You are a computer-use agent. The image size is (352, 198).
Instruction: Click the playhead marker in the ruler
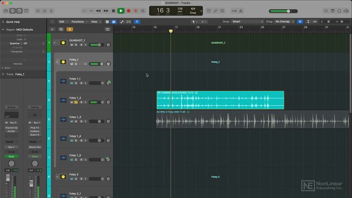(x=171, y=31)
